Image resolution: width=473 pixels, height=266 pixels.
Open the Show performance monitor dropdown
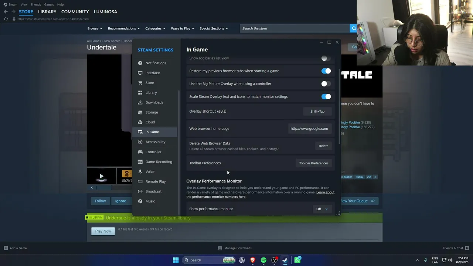click(322, 209)
